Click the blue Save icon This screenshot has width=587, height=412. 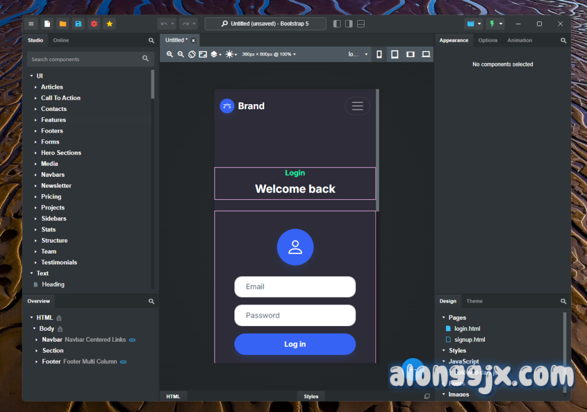coord(79,24)
